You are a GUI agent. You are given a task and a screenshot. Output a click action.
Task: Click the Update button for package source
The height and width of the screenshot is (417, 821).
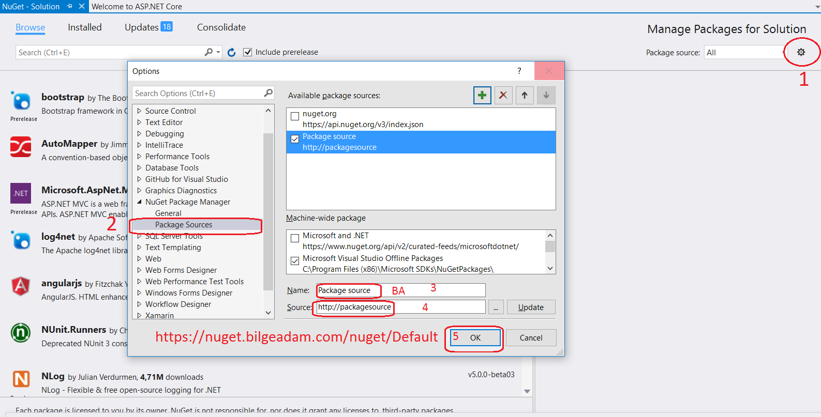[x=531, y=307]
